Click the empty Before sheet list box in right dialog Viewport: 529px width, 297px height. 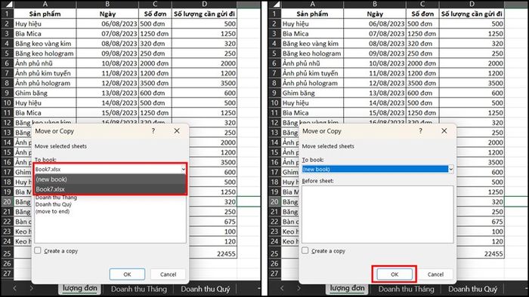coord(378,214)
